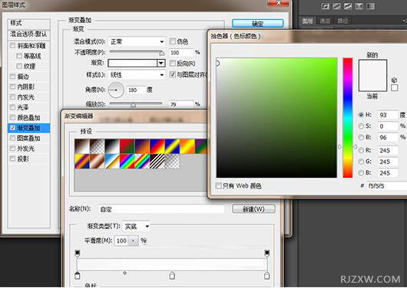This screenshot has width=407, height=288.
Task: Tick the 只有 Web 颜色 checkbox
Action: point(219,185)
